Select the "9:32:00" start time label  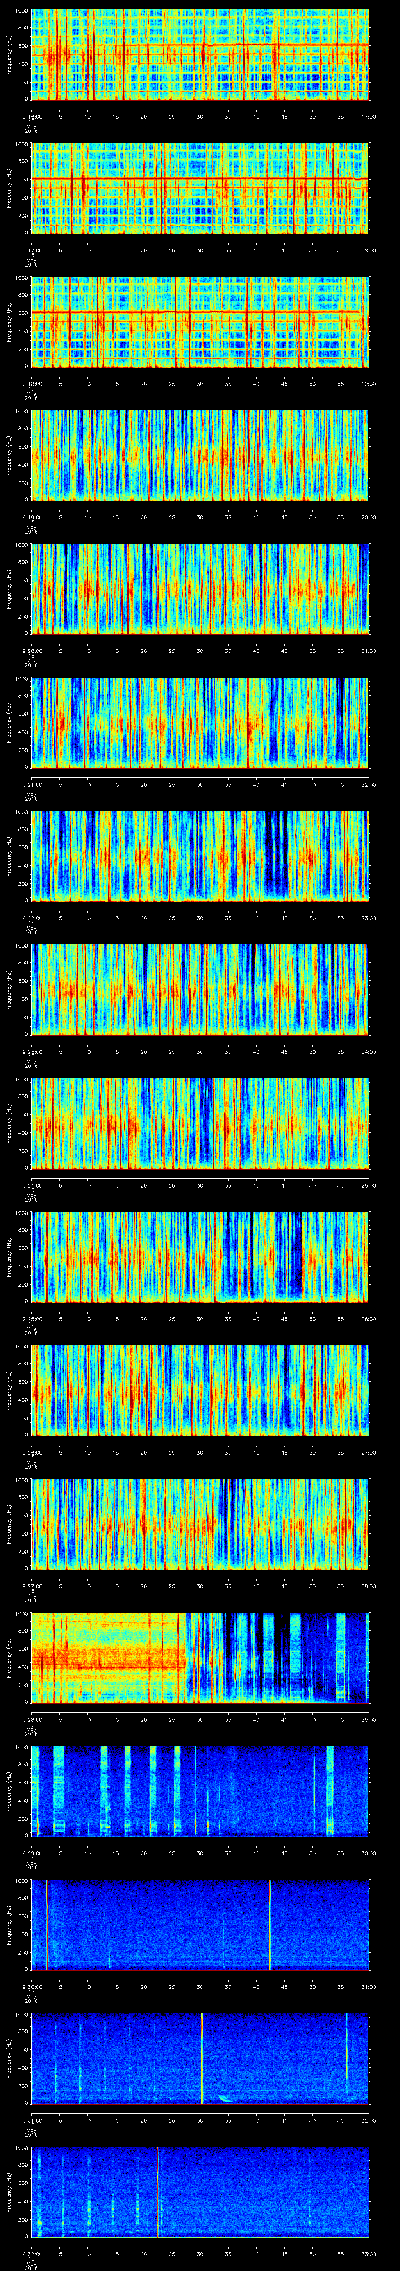coord(32,2253)
